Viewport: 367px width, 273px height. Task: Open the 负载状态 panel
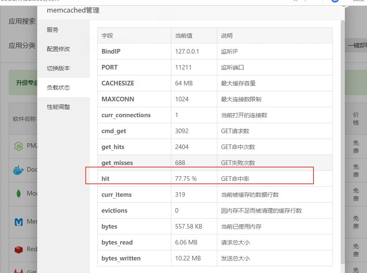coord(59,87)
